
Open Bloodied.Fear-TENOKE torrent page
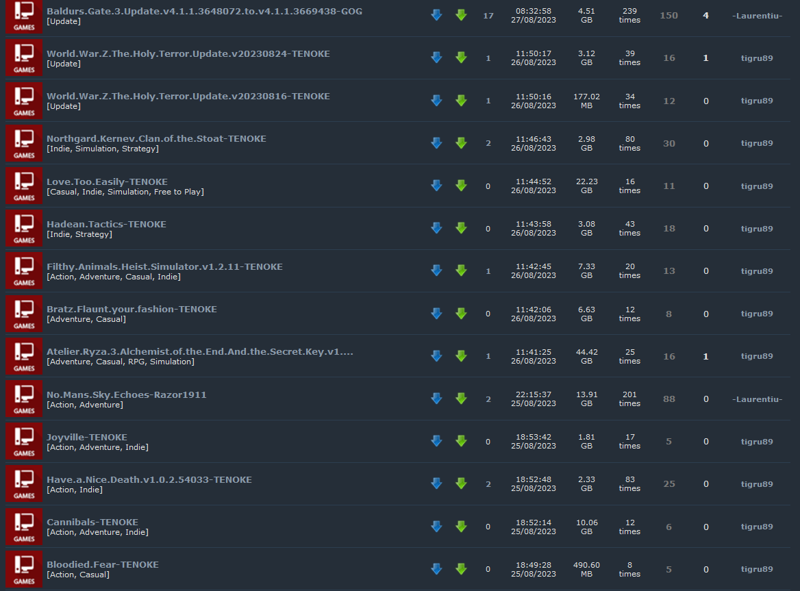click(103, 564)
